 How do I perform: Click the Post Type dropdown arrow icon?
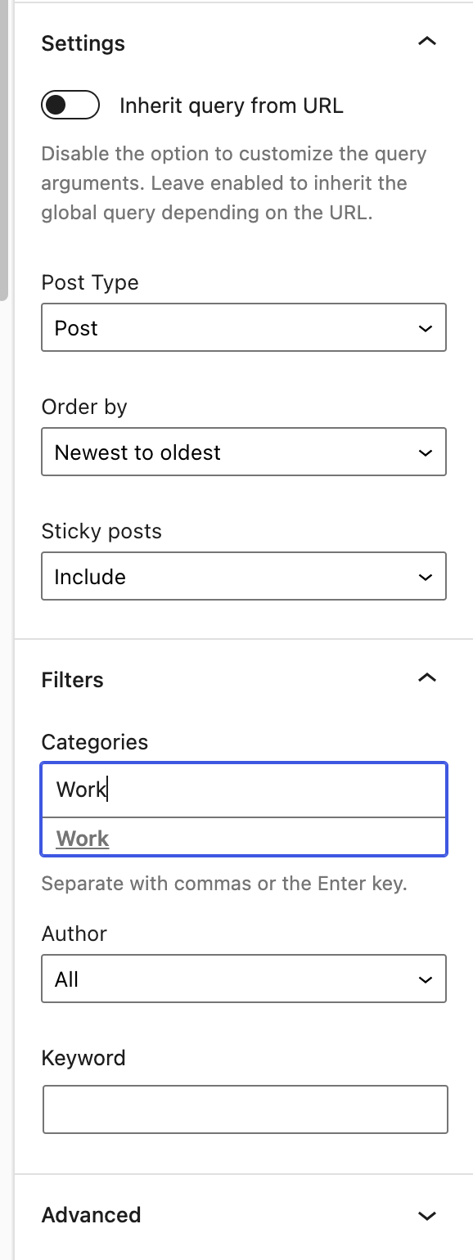point(425,327)
